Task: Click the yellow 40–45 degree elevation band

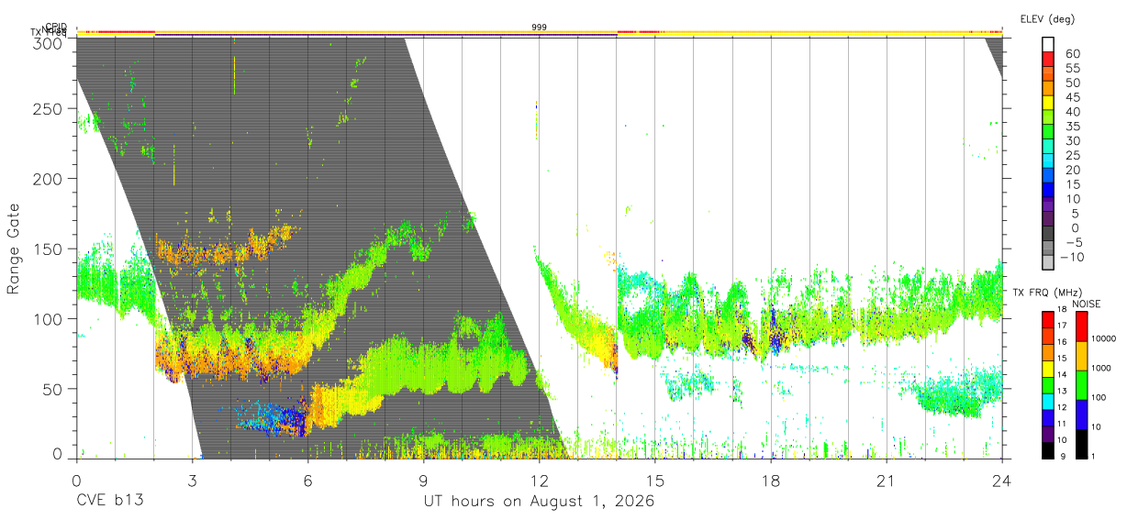Action: 1048,103
